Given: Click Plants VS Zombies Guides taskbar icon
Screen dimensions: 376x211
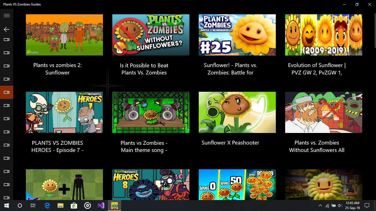Looking at the screenshot, I should (115, 206).
